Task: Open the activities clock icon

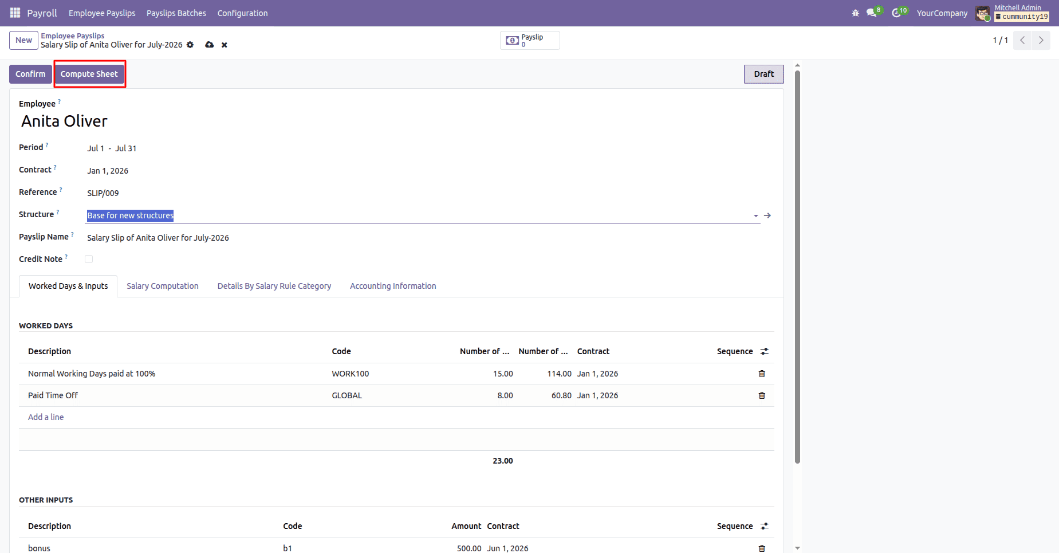Action: coord(896,13)
